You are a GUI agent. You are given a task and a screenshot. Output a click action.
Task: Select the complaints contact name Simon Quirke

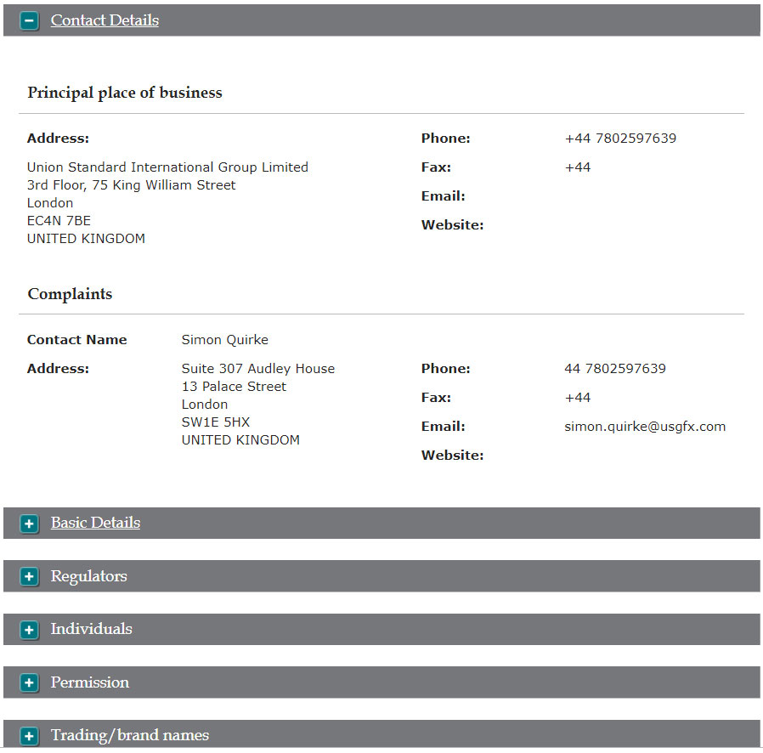point(225,340)
